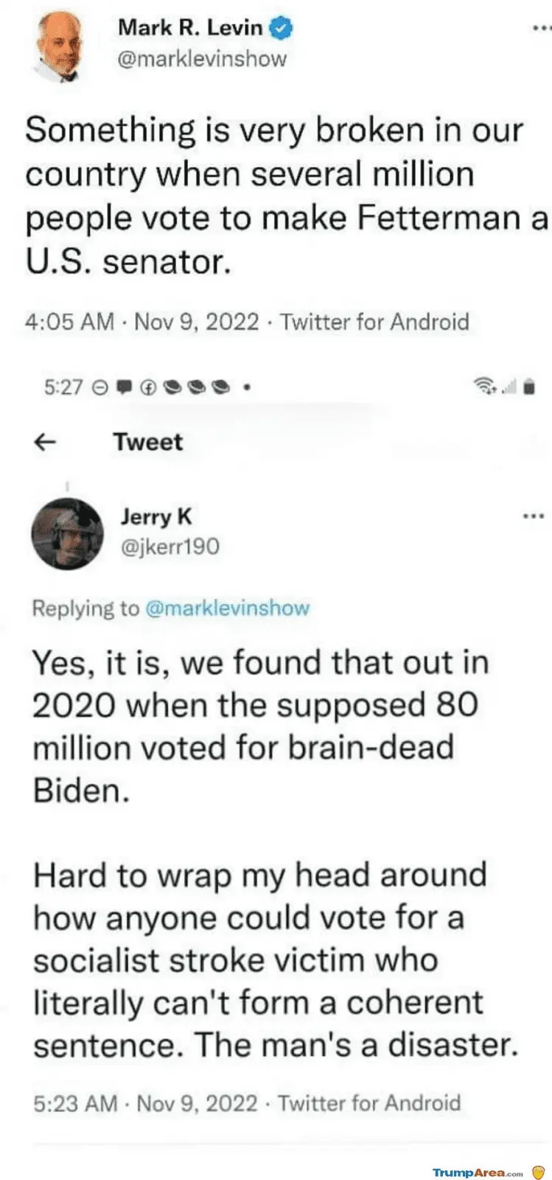This screenshot has width=552, height=1180.
Task: Tap the battery icon in status bar
Action: [528, 386]
